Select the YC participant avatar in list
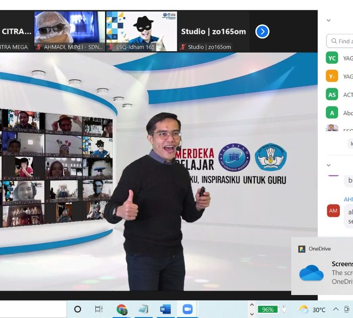 tap(332, 58)
